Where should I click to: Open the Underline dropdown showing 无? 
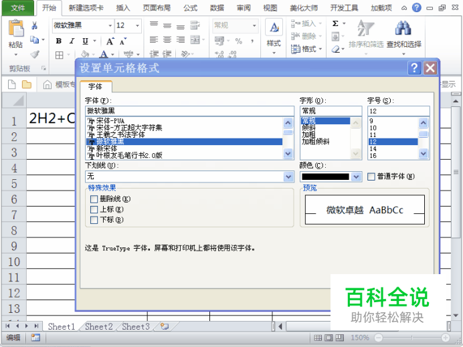click(189, 177)
